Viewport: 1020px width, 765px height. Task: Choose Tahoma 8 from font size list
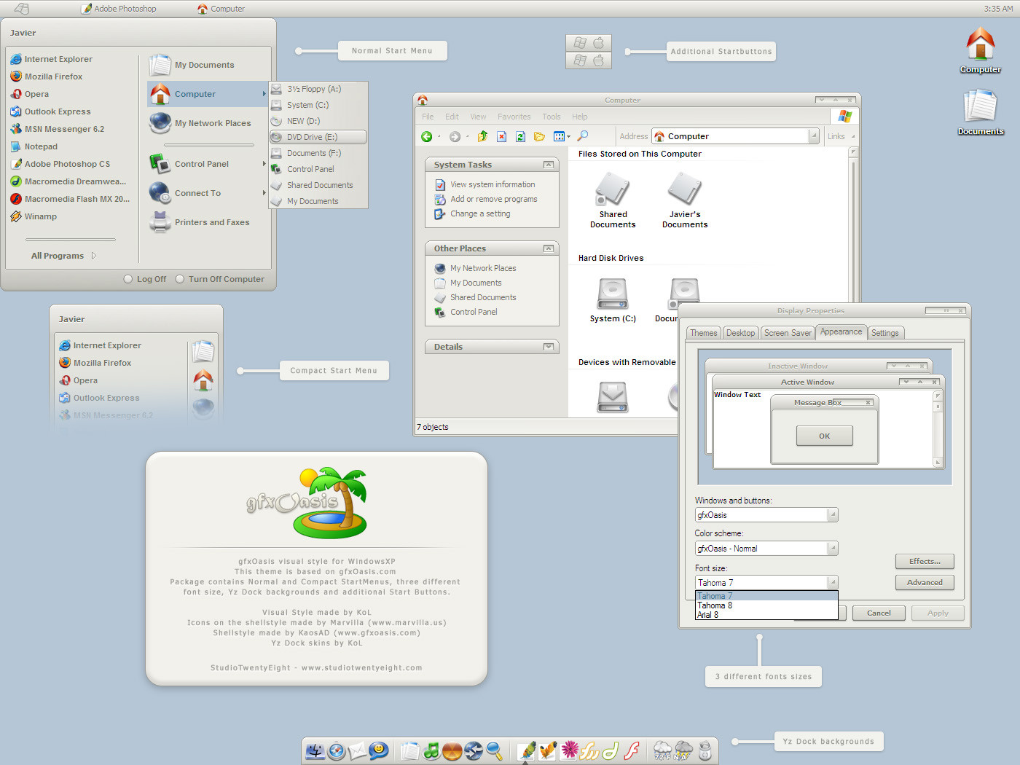[715, 605]
